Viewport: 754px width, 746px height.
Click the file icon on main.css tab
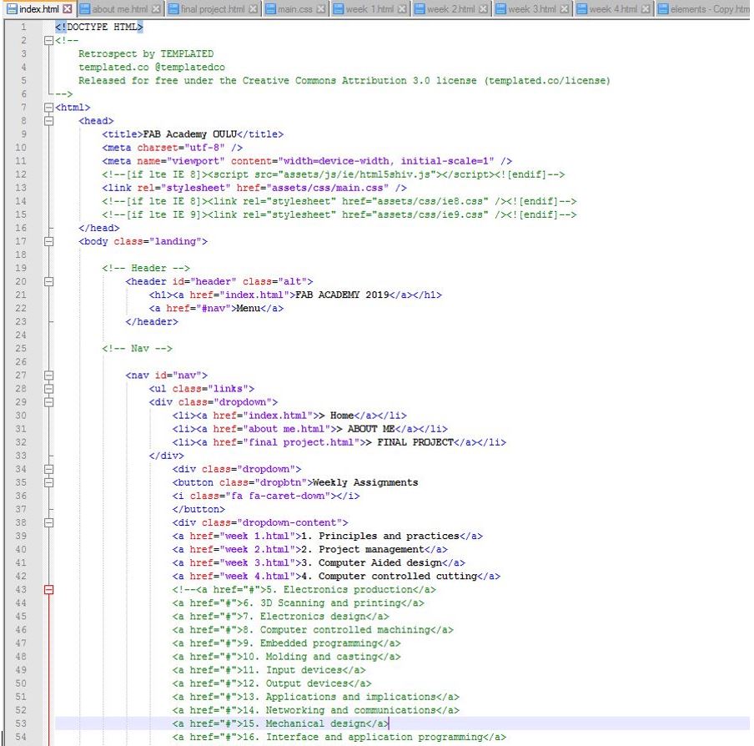(270, 8)
